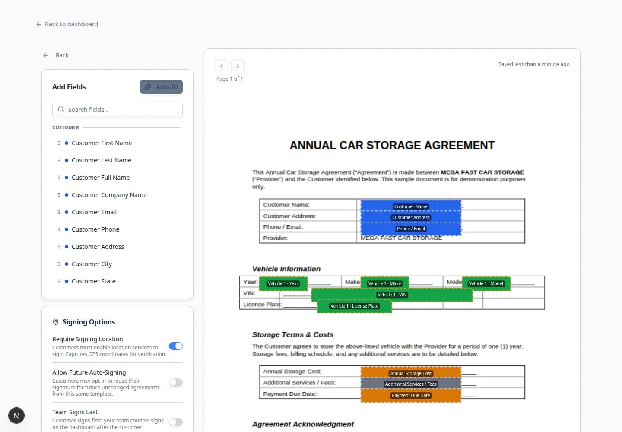Select the Vehicle 1 · Model field
The height and width of the screenshot is (432, 622).
click(486, 283)
